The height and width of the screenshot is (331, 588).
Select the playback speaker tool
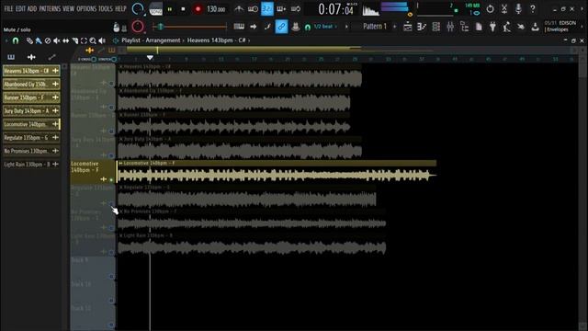click(102, 40)
